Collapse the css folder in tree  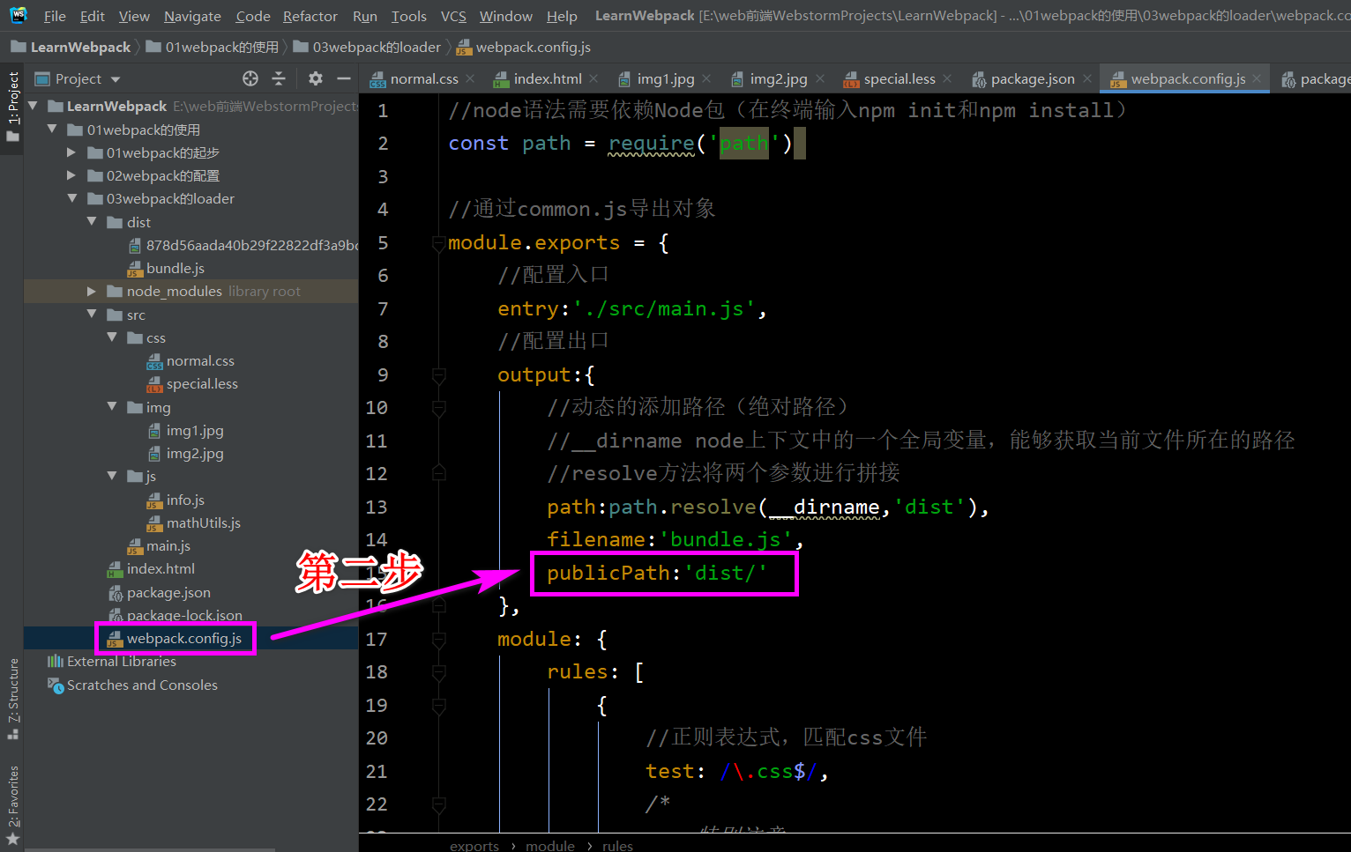(112, 337)
